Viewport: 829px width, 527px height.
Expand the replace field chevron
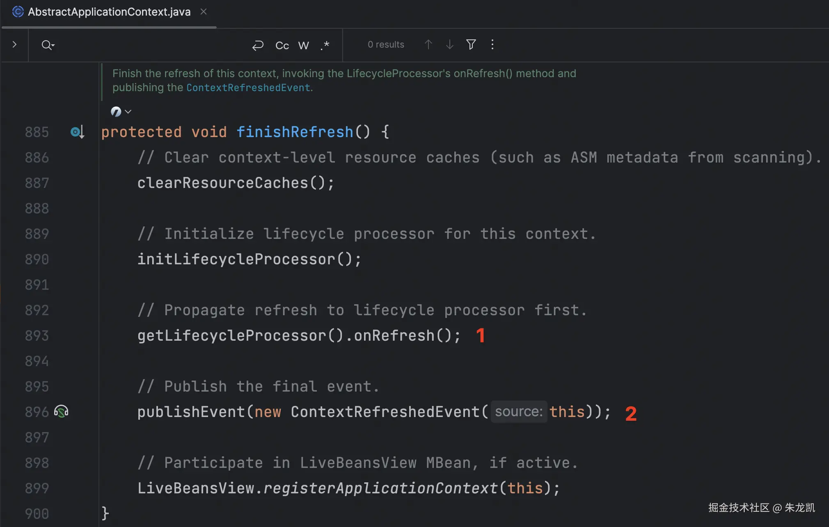14,44
